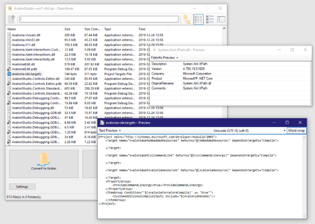Screen dimensions: 315x224
Task: Sort files by the Size Com... column
Action: point(93,29)
